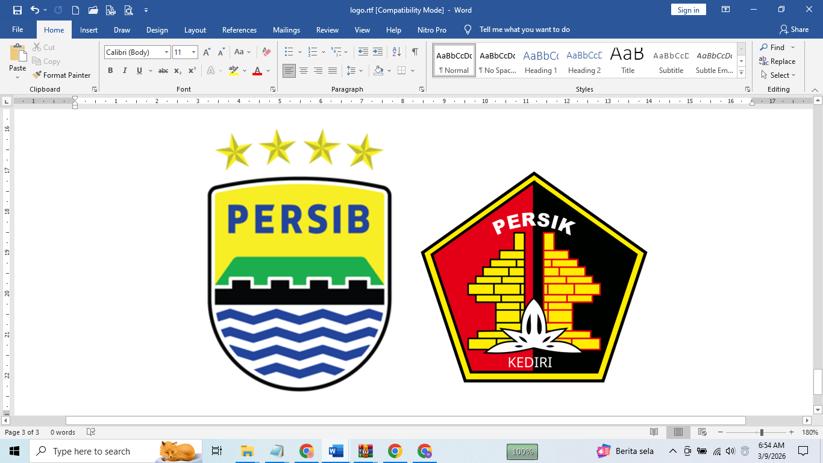Click the 180% zoom level
The width and height of the screenshot is (823, 463).
coord(810,432)
